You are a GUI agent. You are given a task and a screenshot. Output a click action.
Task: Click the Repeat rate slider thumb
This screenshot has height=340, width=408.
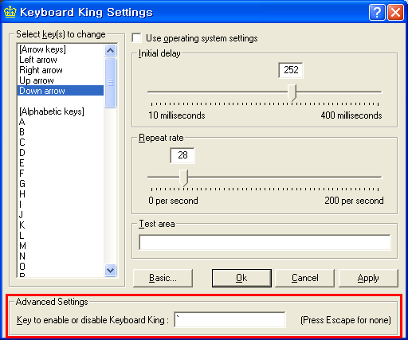[183, 178]
